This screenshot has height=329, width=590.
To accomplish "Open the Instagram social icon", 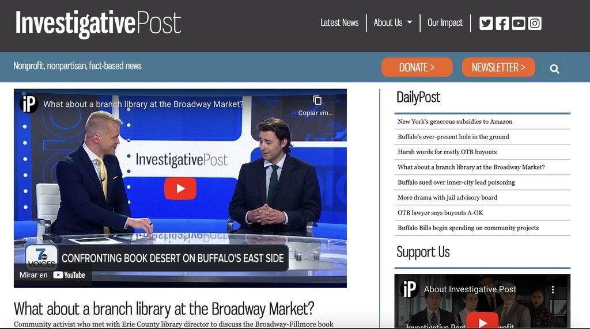I will click(x=535, y=23).
